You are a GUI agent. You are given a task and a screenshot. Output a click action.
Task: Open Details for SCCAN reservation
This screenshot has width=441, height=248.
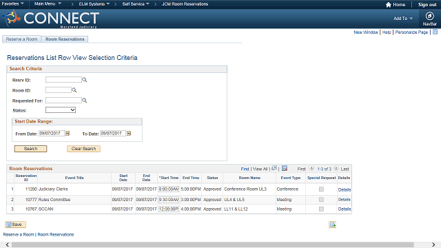pos(345,209)
